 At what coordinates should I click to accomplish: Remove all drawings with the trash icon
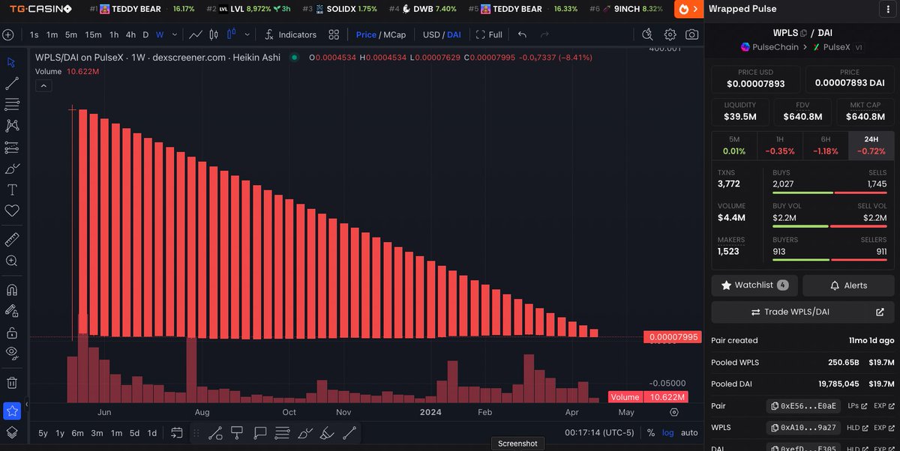[10, 382]
